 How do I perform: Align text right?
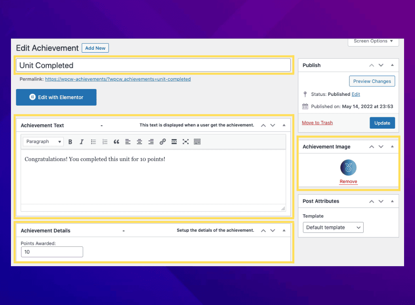pyautogui.click(x=151, y=142)
